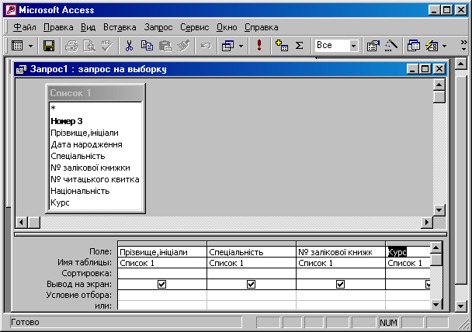Click the Access workspace scroll-down arrow
This screenshot has width=472, height=332.
click(x=461, y=306)
